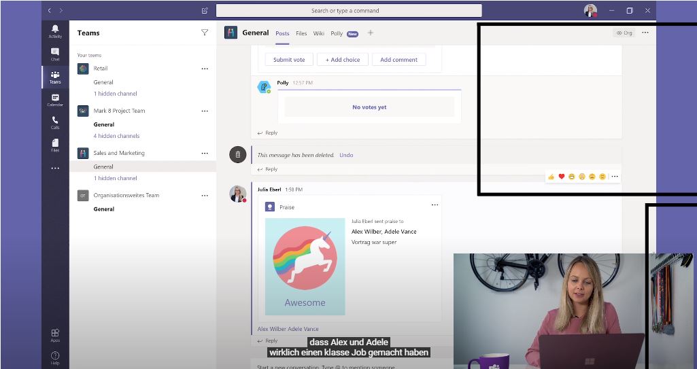Expand 4 hidden channels under Mark 8
The width and height of the screenshot is (697, 369).
coord(116,136)
